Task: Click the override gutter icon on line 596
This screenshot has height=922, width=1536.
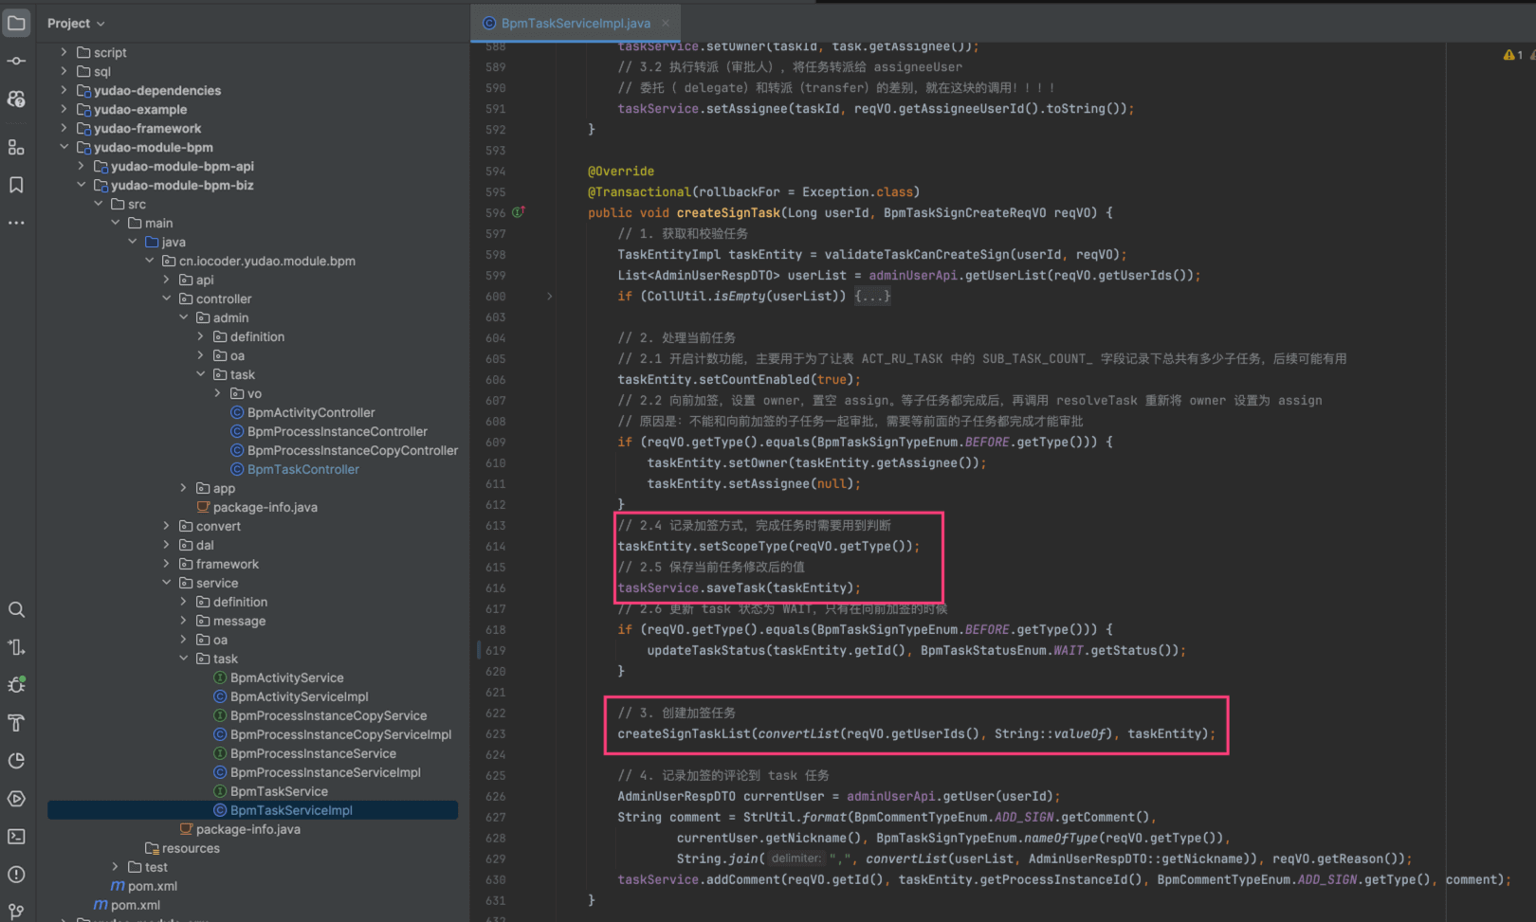Action: point(519,212)
